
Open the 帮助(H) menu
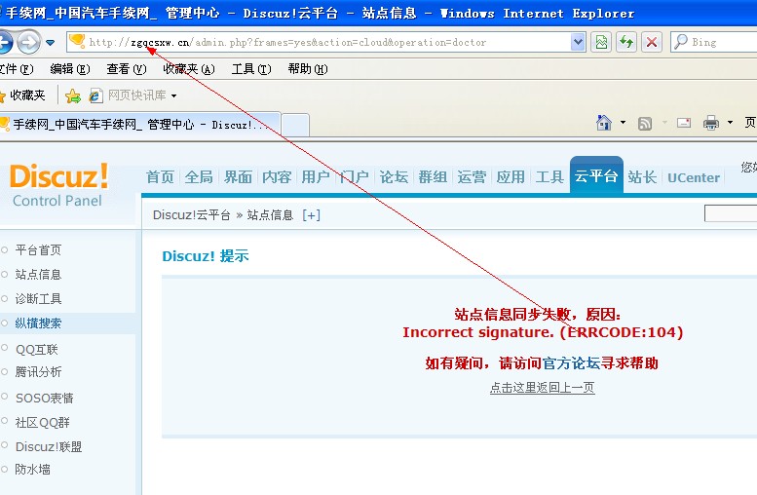[308, 69]
